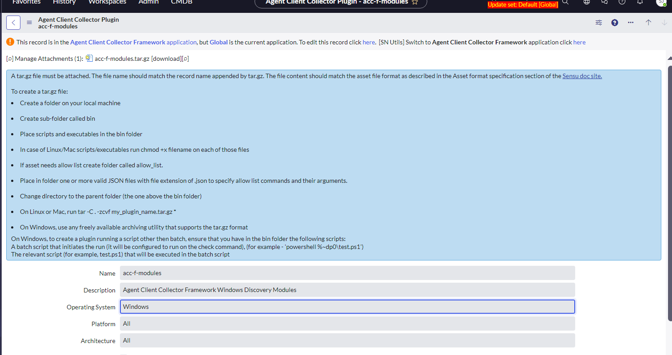
Task: Open the Platform dropdown showing All
Action: 347,323
